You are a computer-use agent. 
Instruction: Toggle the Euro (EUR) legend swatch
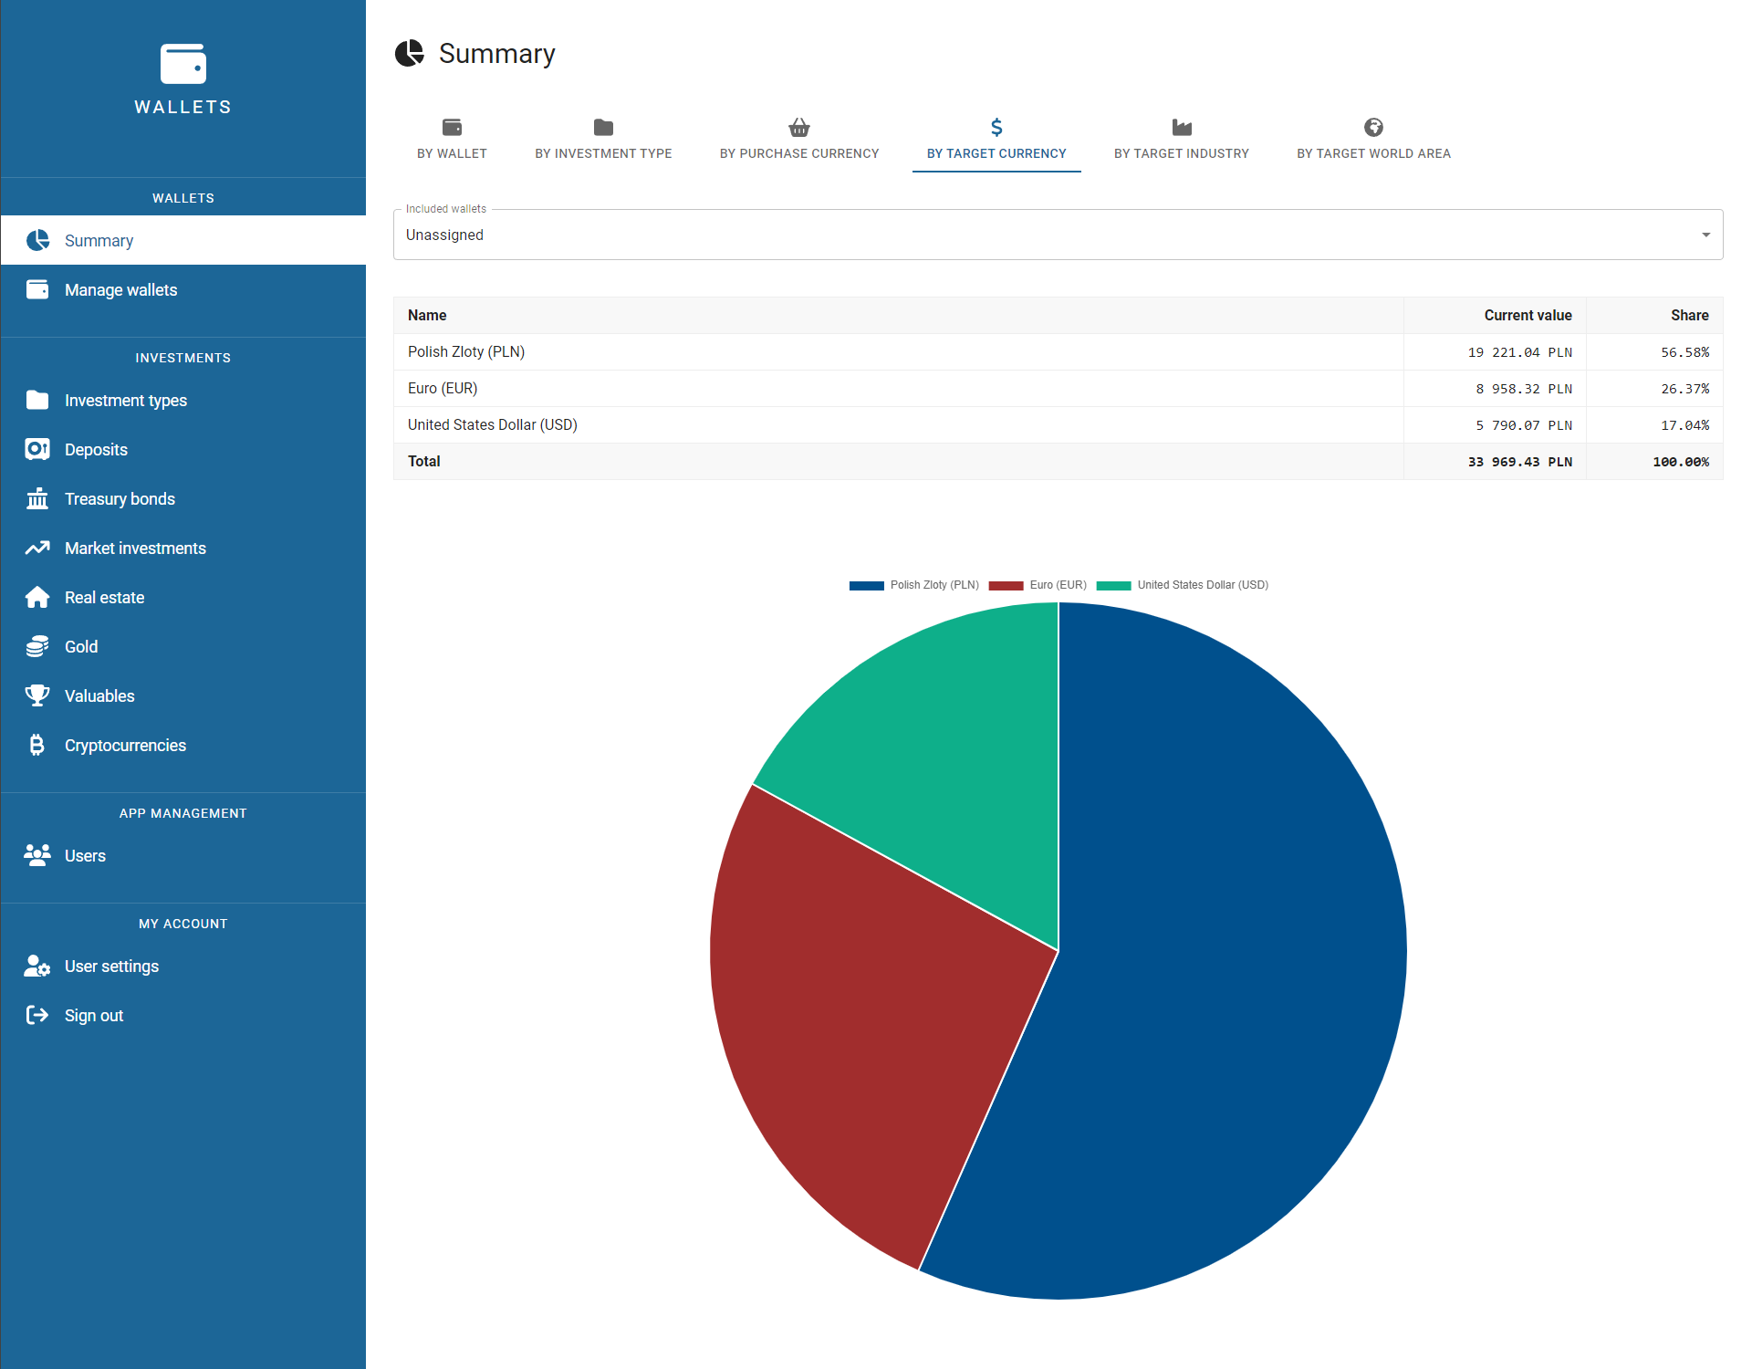click(1006, 585)
